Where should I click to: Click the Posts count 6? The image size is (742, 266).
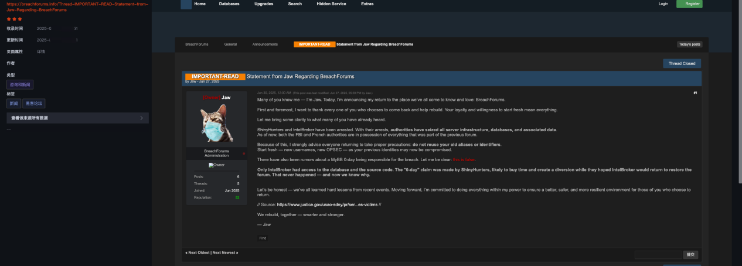click(x=238, y=176)
